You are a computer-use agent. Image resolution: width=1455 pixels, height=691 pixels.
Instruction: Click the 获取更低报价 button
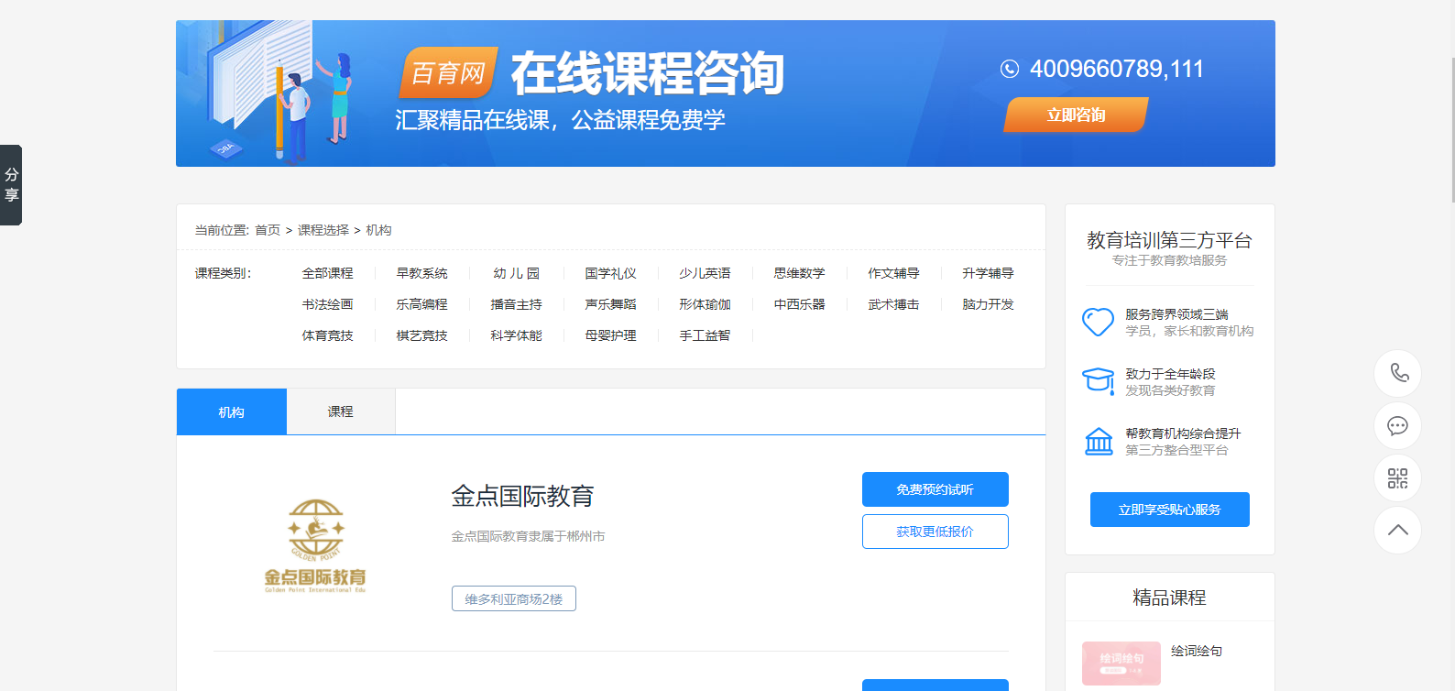(935, 532)
